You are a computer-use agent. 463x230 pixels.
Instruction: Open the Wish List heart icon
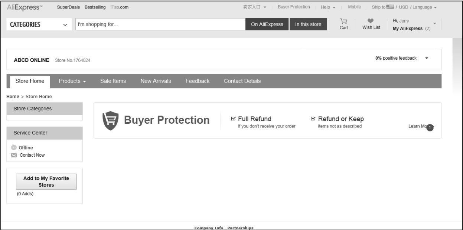(x=371, y=21)
